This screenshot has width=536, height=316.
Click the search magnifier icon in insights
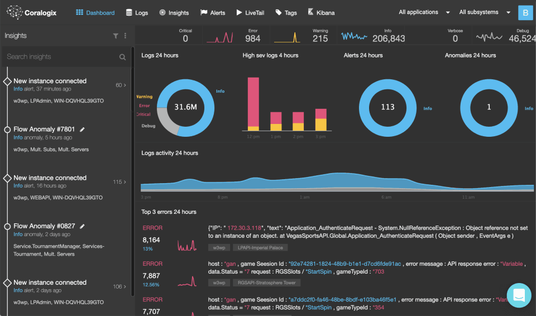pos(122,57)
